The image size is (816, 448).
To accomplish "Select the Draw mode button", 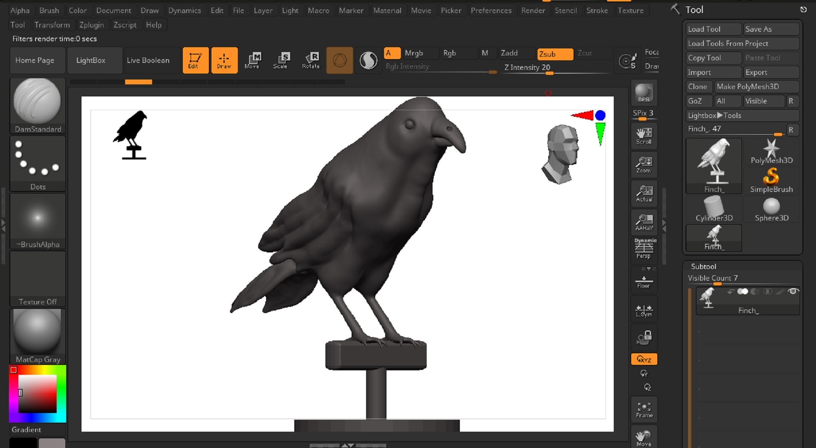I will point(224,60).
